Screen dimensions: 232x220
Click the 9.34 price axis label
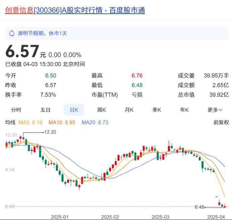[x=10, y=170]
